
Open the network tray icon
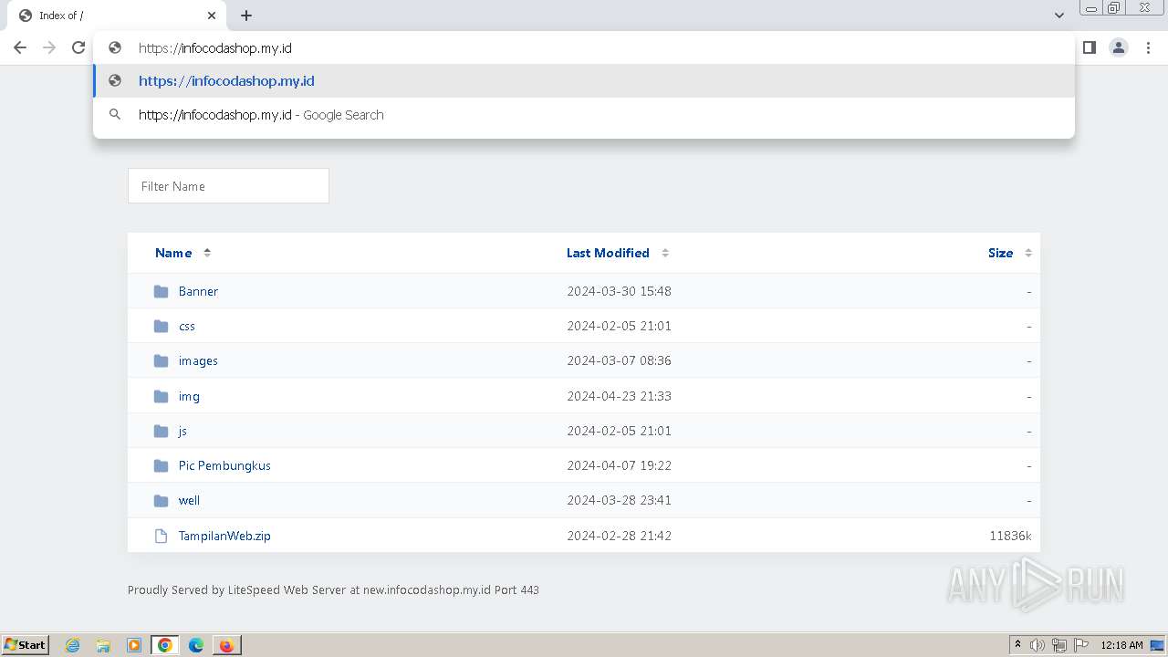[x=1059, y=645]
